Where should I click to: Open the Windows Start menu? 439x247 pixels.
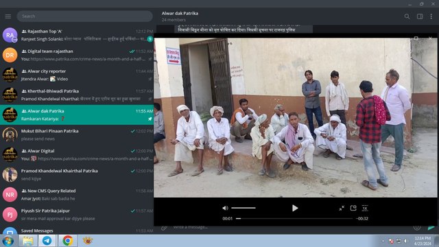click(x=8, y=241)
